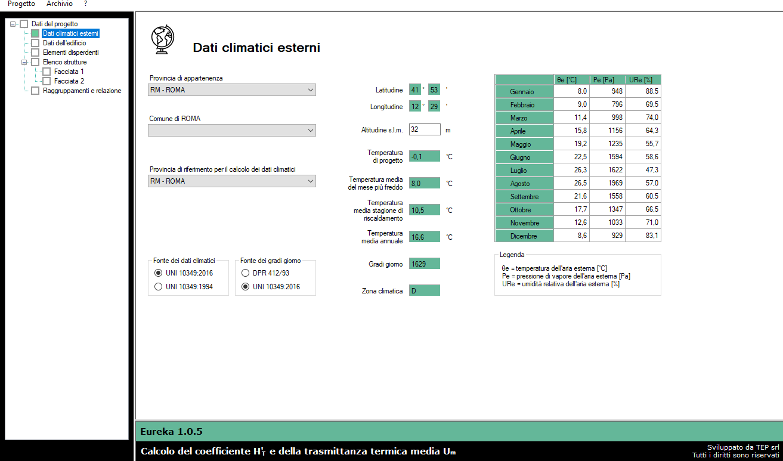Screen dimensions: 783x461
Task: Click the Elenco strutture node icon
Action: [35, 62]
